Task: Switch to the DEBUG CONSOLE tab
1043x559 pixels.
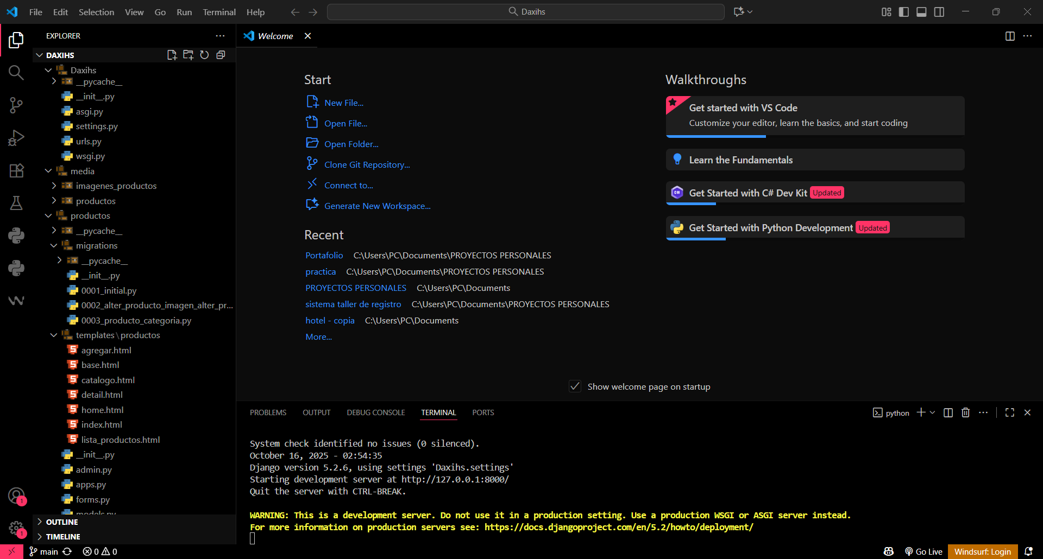Action: (x=375, y=412)
